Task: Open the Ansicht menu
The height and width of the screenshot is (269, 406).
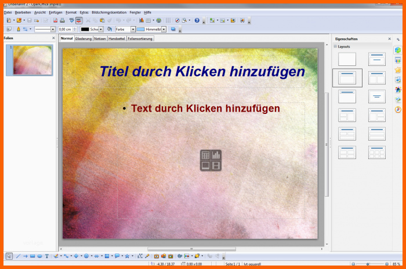Action: pos(40,12)
